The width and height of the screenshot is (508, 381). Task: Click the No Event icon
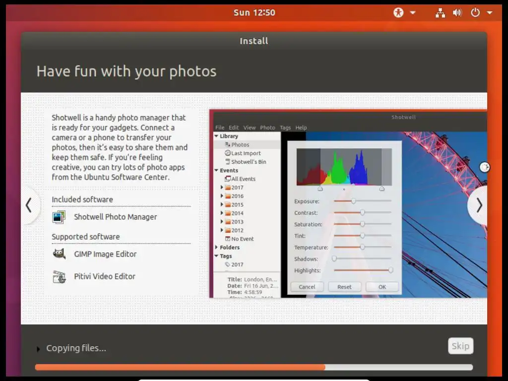click(x=228, y=239)
